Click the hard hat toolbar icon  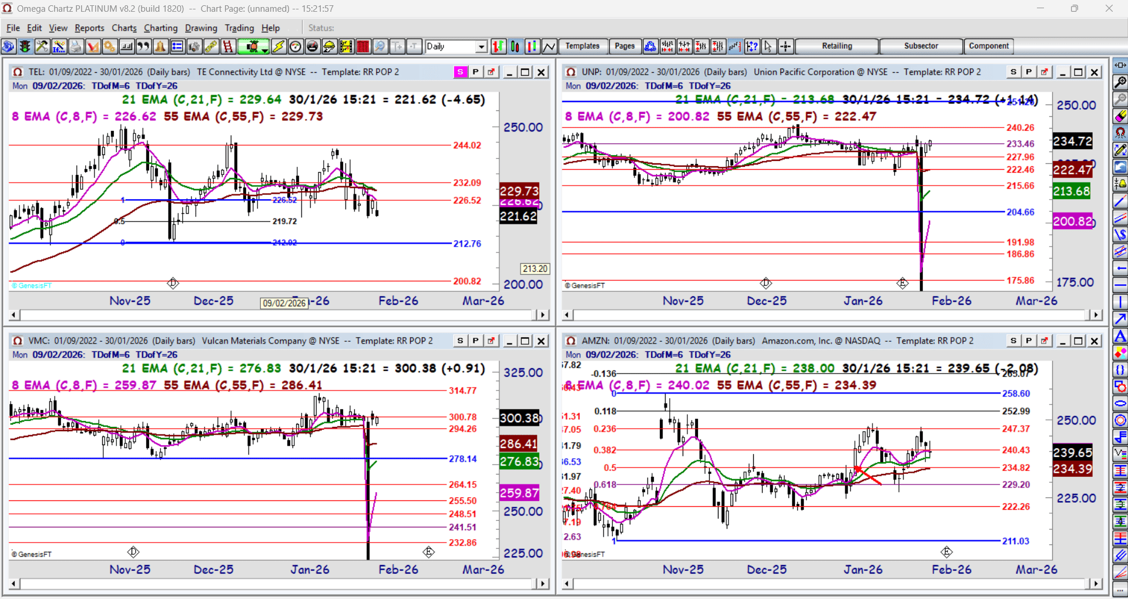click(330, 46)
